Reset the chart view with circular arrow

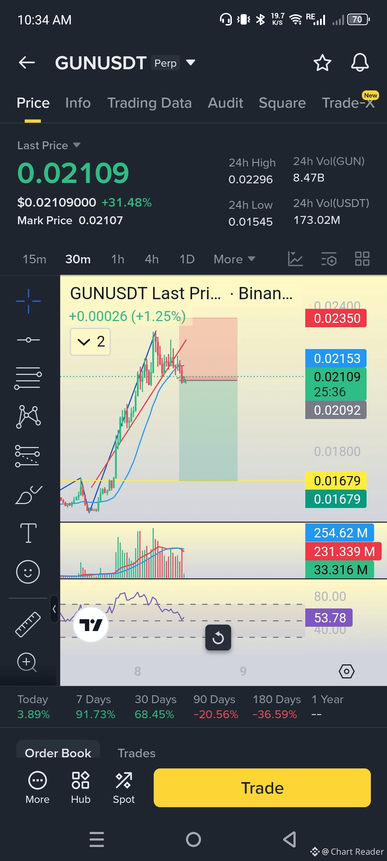coord(218,637)
